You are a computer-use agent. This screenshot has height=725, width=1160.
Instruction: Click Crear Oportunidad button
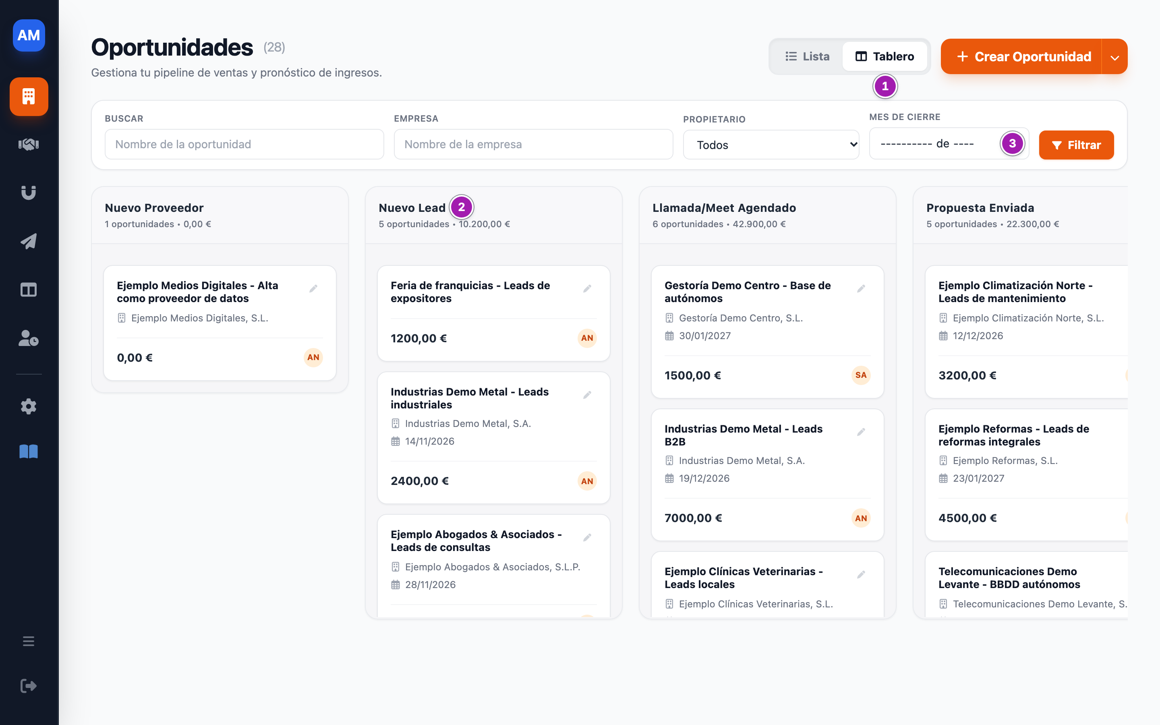[x=1021, y=56]
